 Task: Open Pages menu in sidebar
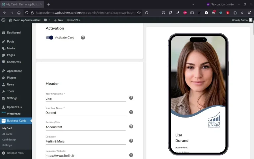tap(16, 55)
